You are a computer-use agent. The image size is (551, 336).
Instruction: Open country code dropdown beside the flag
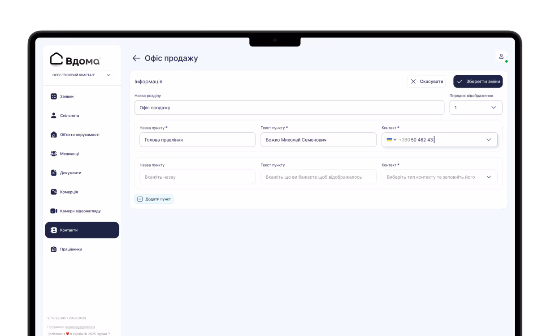pyautogui.click(x=395, y=140)
